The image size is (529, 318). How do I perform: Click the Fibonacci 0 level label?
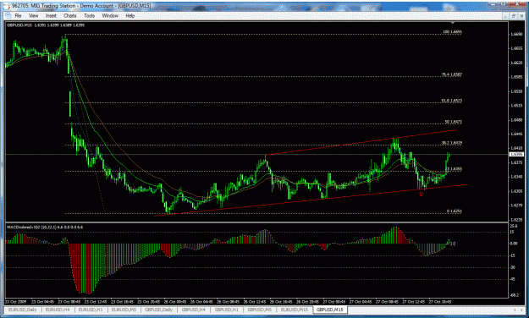[x=455, y=211]
